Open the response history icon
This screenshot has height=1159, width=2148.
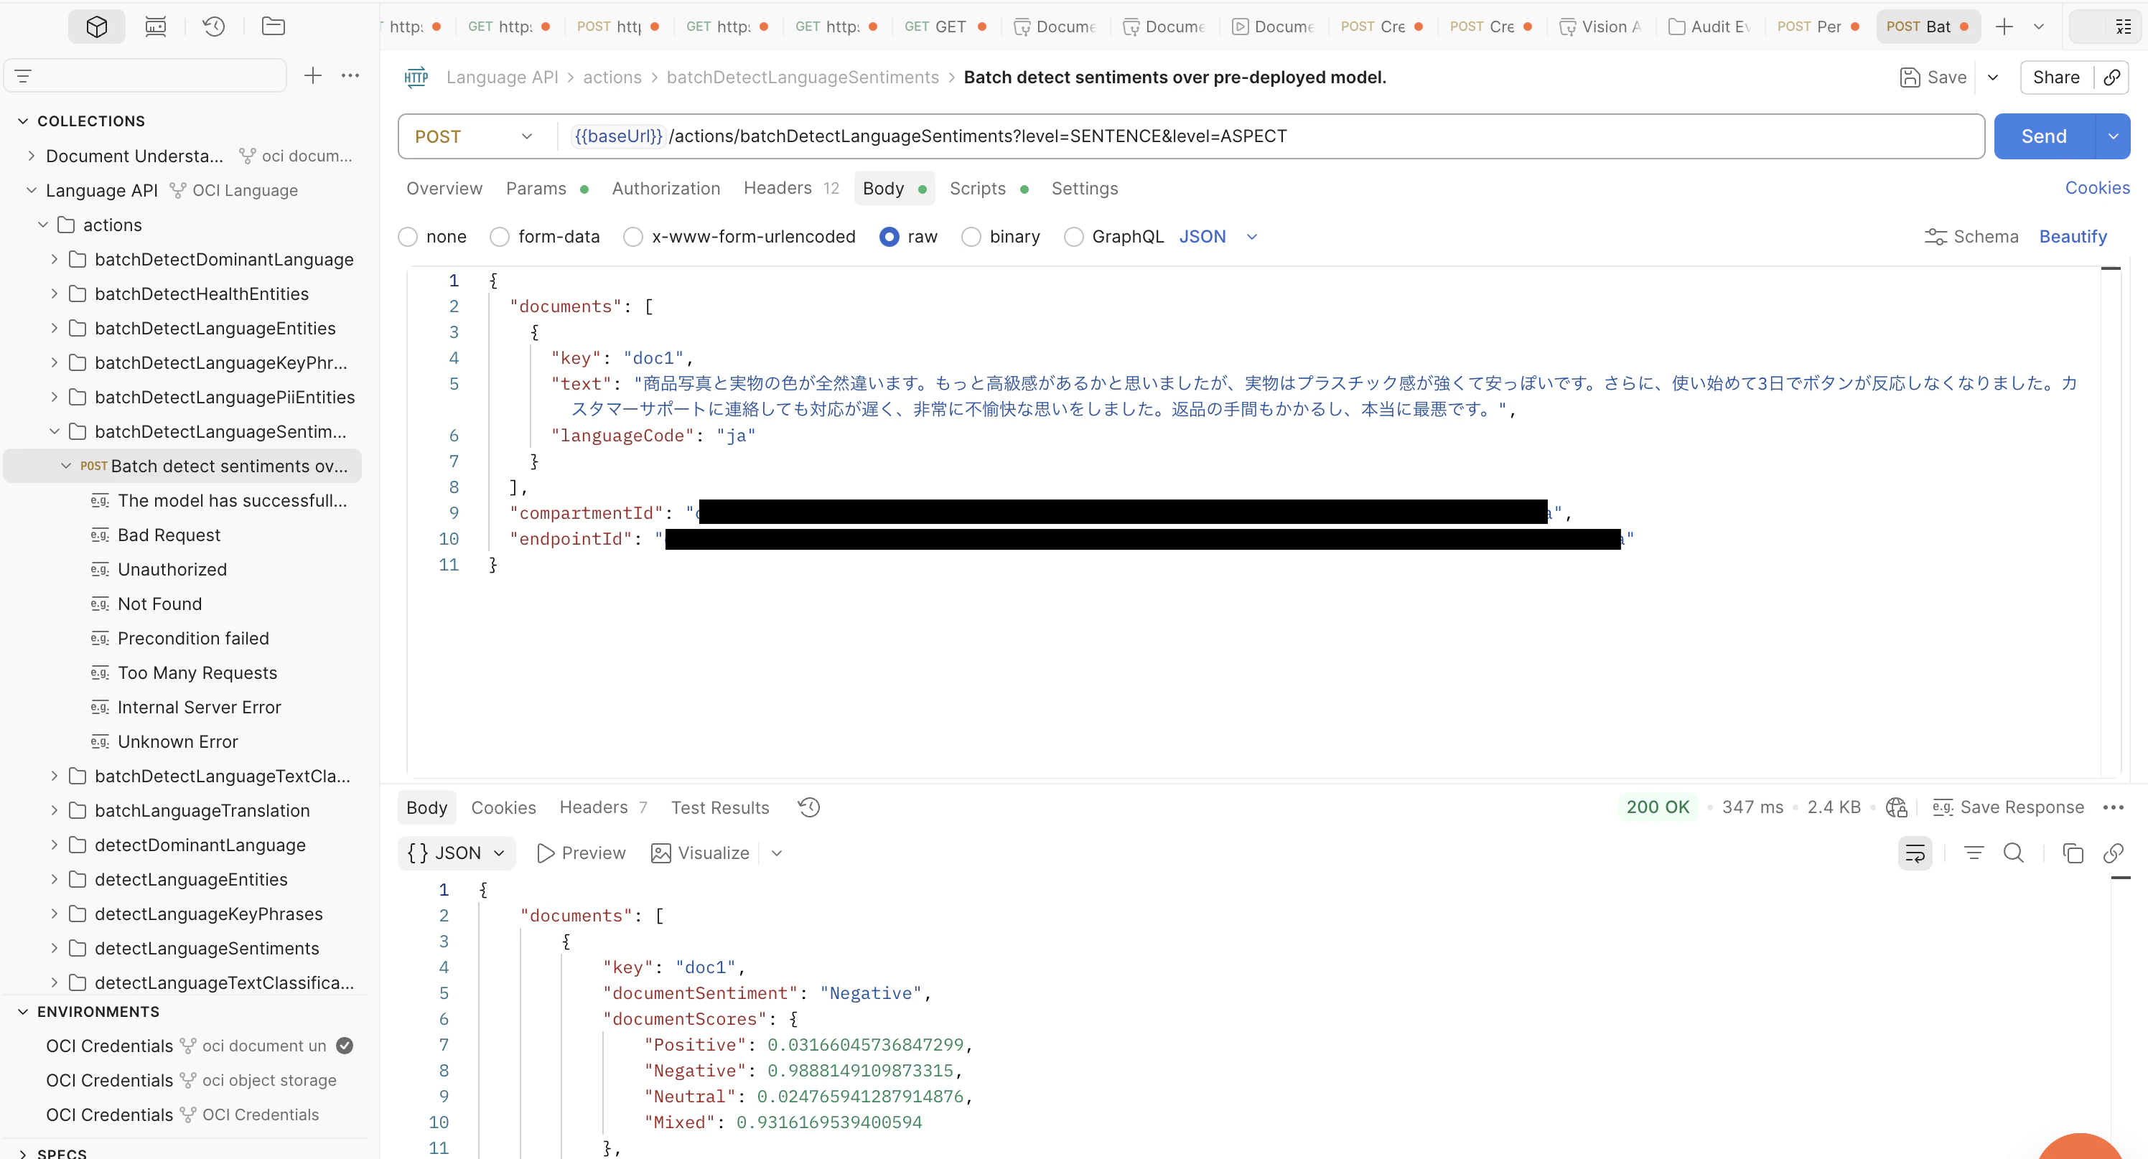pyautogui.click(x=809, y=807)
